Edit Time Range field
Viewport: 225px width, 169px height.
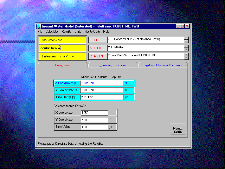(x=102, y=97)
